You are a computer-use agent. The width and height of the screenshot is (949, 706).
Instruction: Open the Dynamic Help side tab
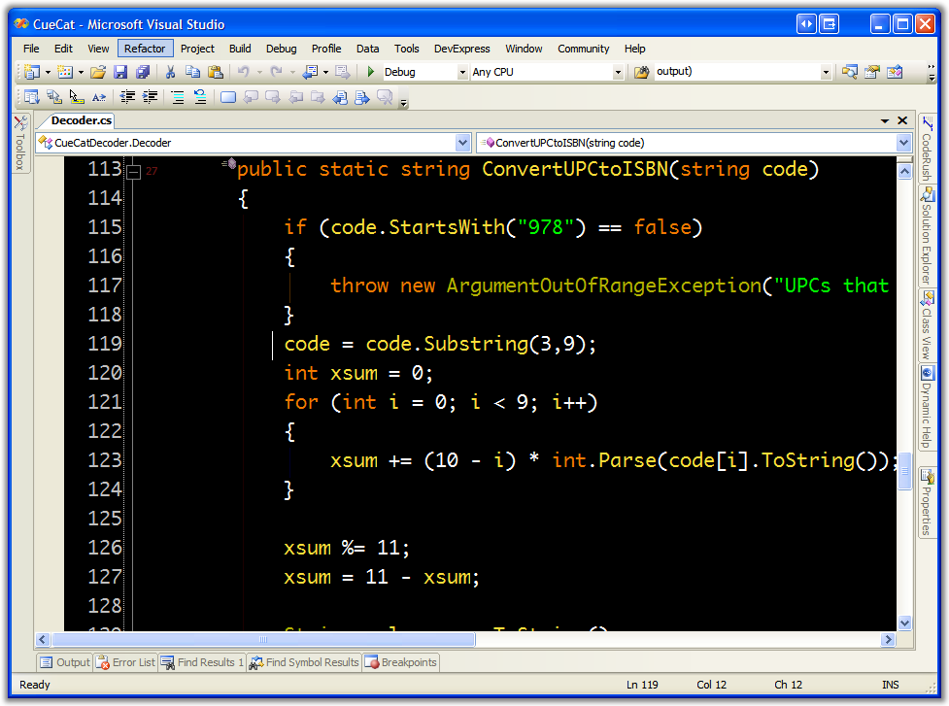tap(927, 407)
